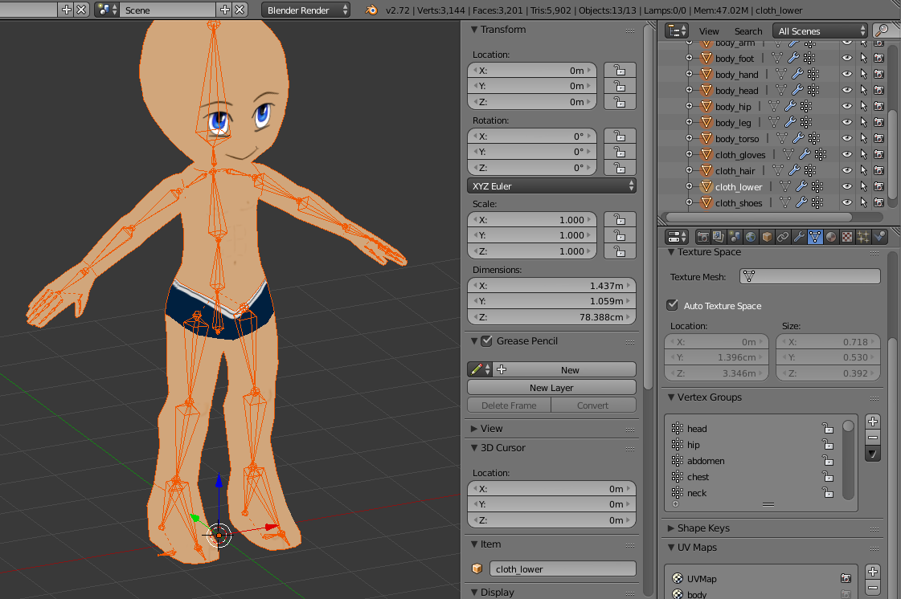Open the World properties globe tab
Screen dimensions: 901x599
click(751, 237)
